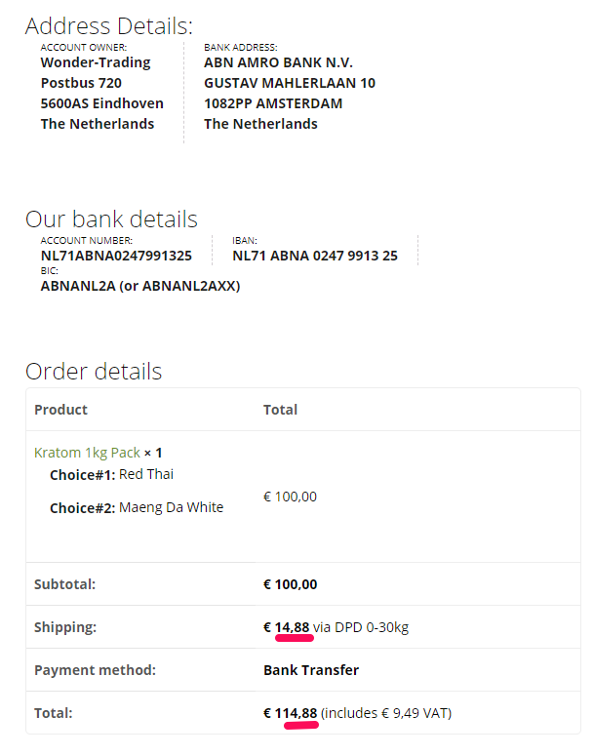
Task: Click the GUSTAV MAHLERLAAN 10 address line
Action: point(290,84)
